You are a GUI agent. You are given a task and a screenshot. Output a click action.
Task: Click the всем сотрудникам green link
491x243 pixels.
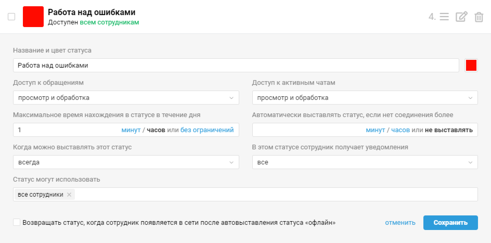[x=109, y=22]
